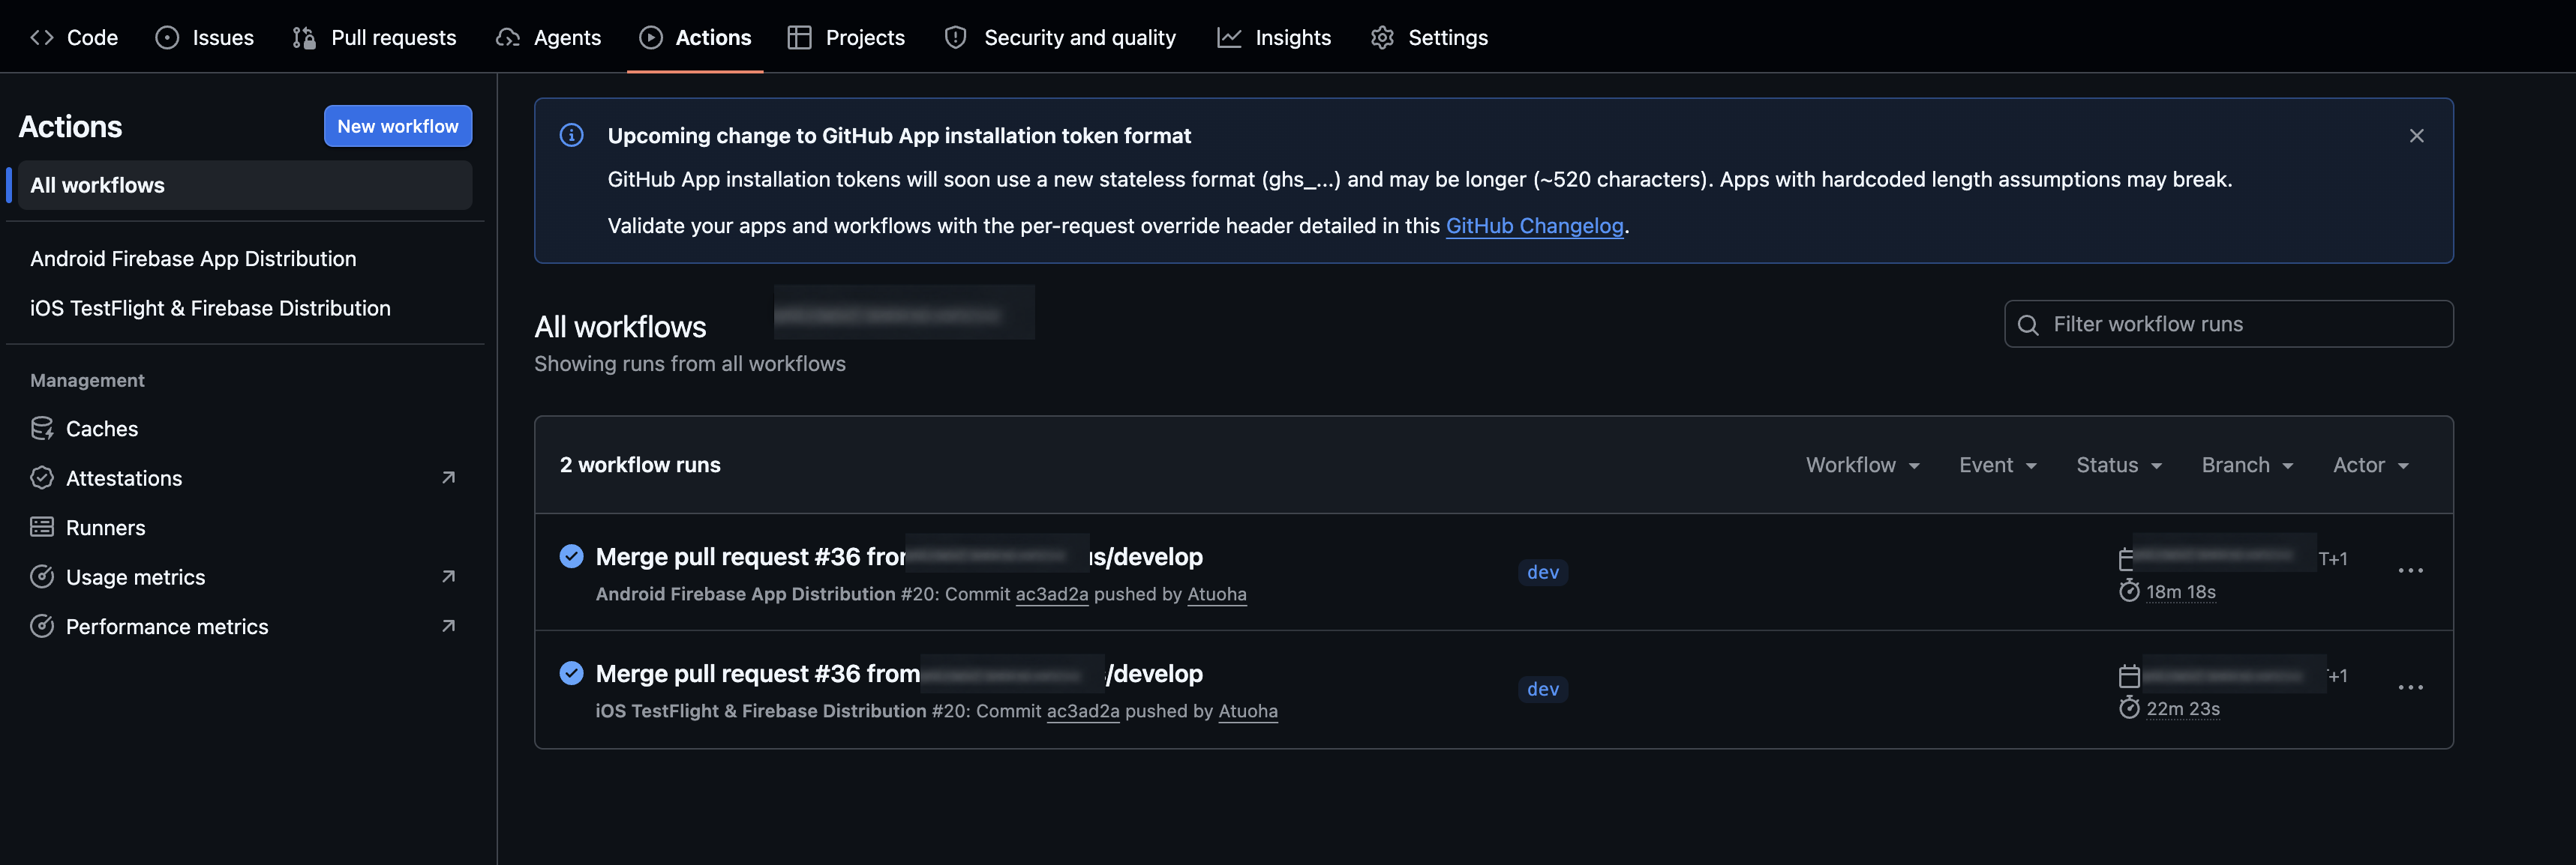Click the Insights graph icon
The width and height of the screenshot is (2576, 865).
(x=1229, y=37)
